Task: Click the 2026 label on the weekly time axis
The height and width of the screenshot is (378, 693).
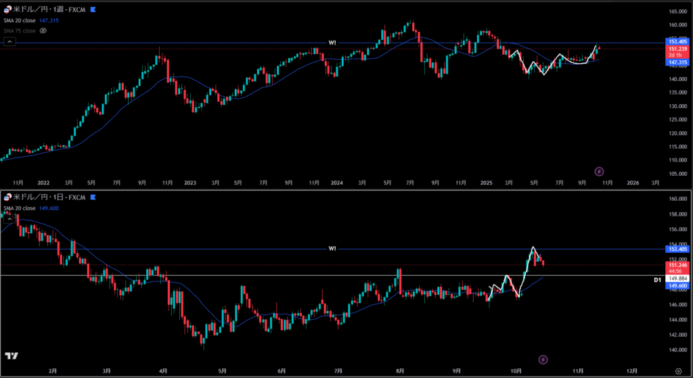Action: pyautogui.click(x=633, y=183)
